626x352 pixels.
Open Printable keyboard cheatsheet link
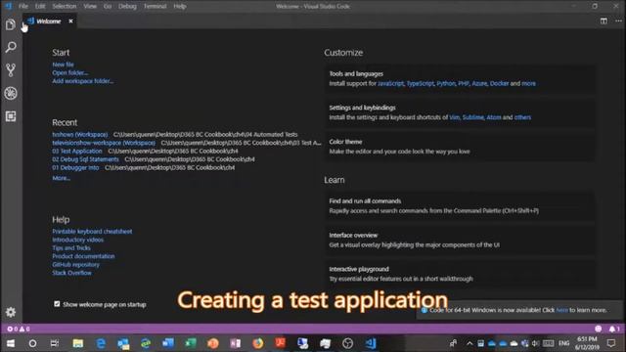tap(92, 232)
